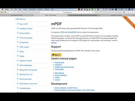Expand the Paging section arrow
135x101 pixels.
(x=18, y=56)
